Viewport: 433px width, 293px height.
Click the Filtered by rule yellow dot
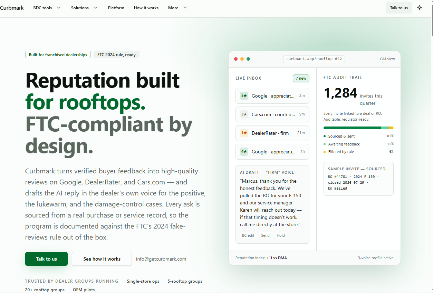325,152
